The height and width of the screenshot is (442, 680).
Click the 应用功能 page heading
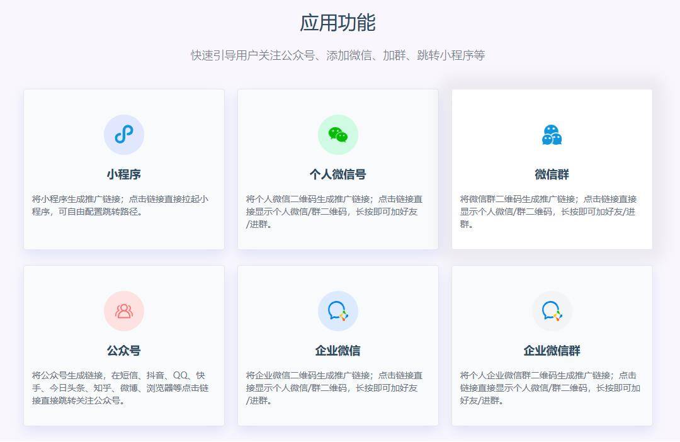pos(338,23)
